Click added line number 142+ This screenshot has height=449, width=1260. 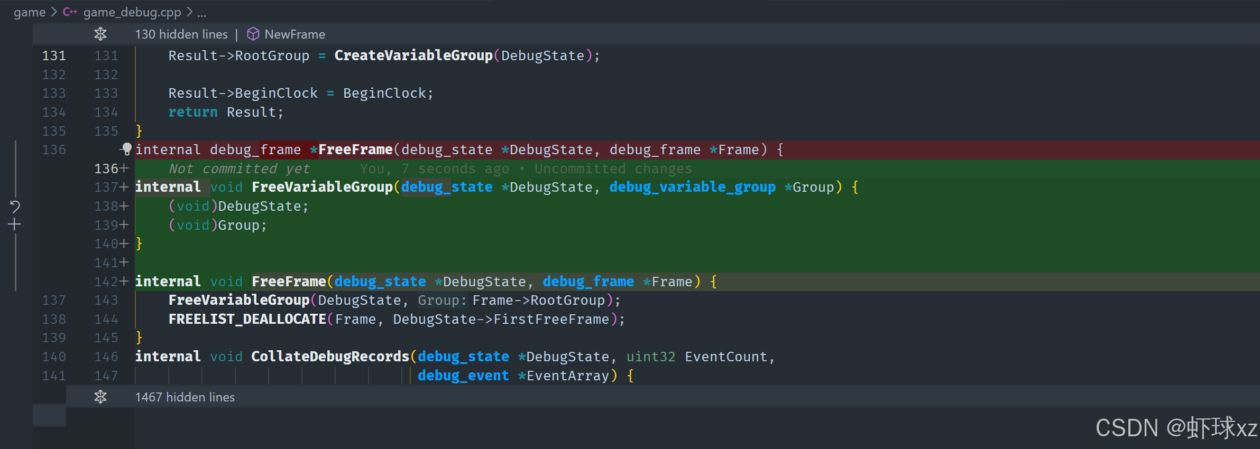[x=111, y=282]
